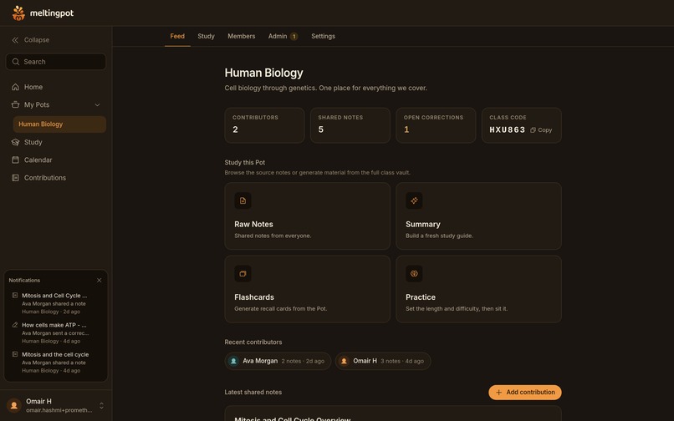Click the note icon for Mitosis and Cell Cycle notification

(x=15, y=296)
